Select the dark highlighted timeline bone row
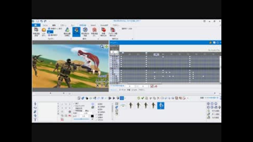 coord(164,68)
